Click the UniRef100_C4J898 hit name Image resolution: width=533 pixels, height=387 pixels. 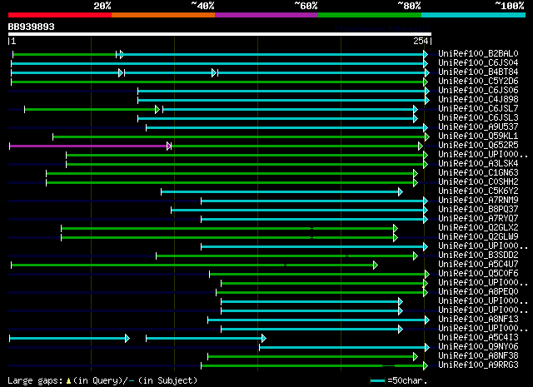(x=478, y=100)
